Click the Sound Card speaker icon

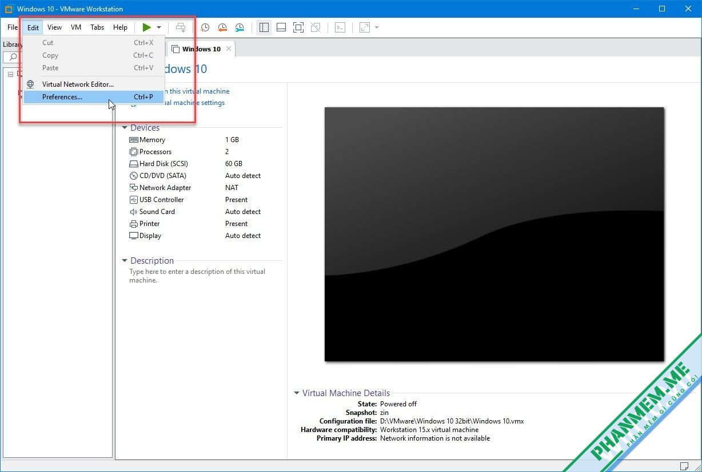point(134,212)
